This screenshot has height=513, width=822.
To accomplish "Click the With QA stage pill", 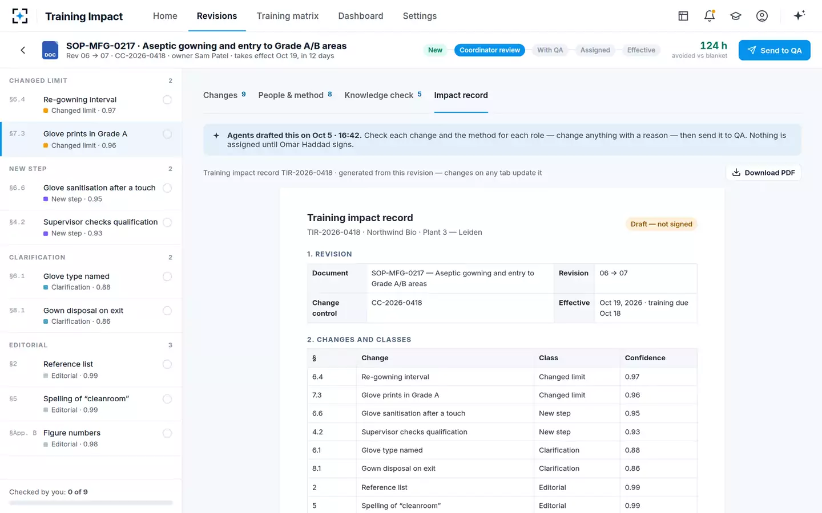I will tap(550, 50).
